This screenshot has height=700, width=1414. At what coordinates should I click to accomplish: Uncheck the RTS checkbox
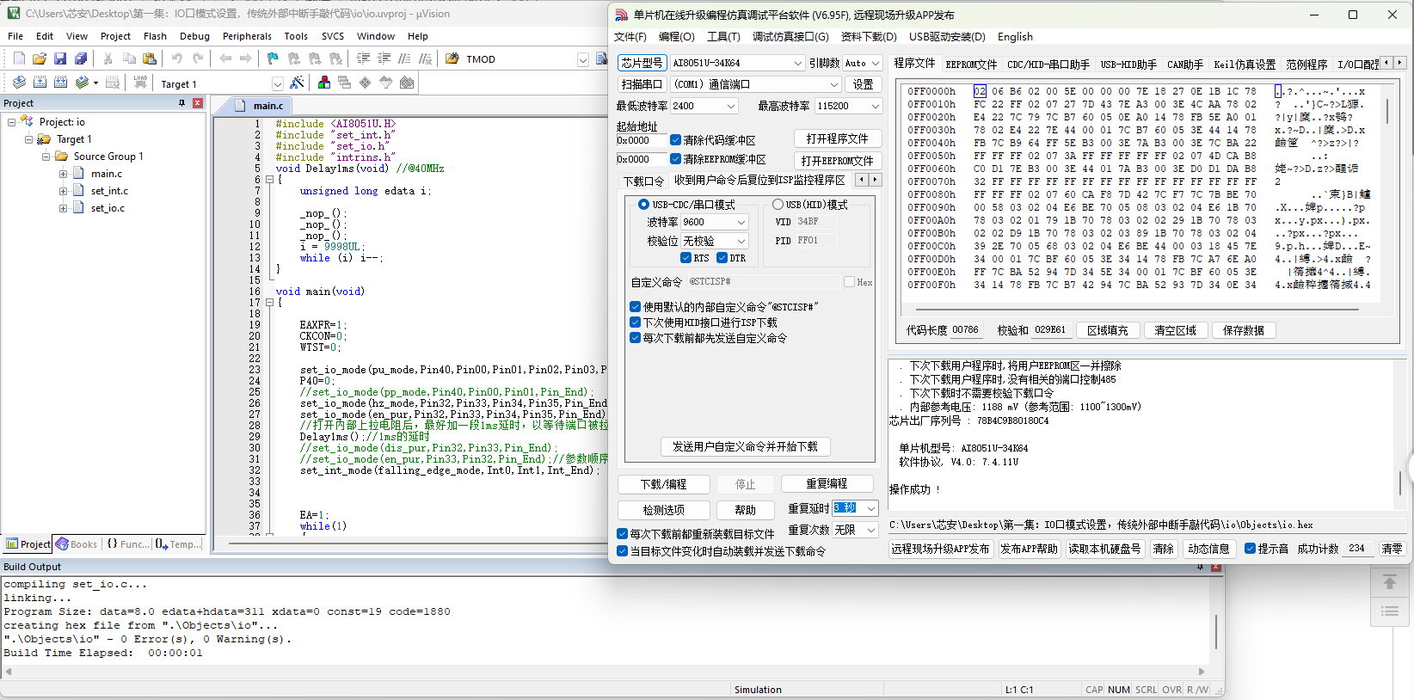[x=685, y=258]
